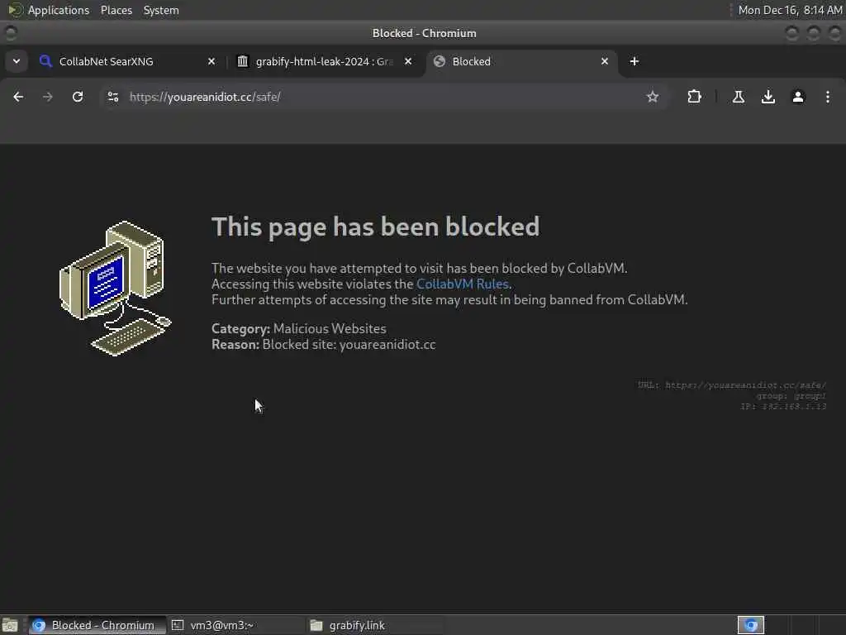The height and width of the screenshot is (635, 846).
Task: Reload the blocked page
Action: [x=78, y=97]
